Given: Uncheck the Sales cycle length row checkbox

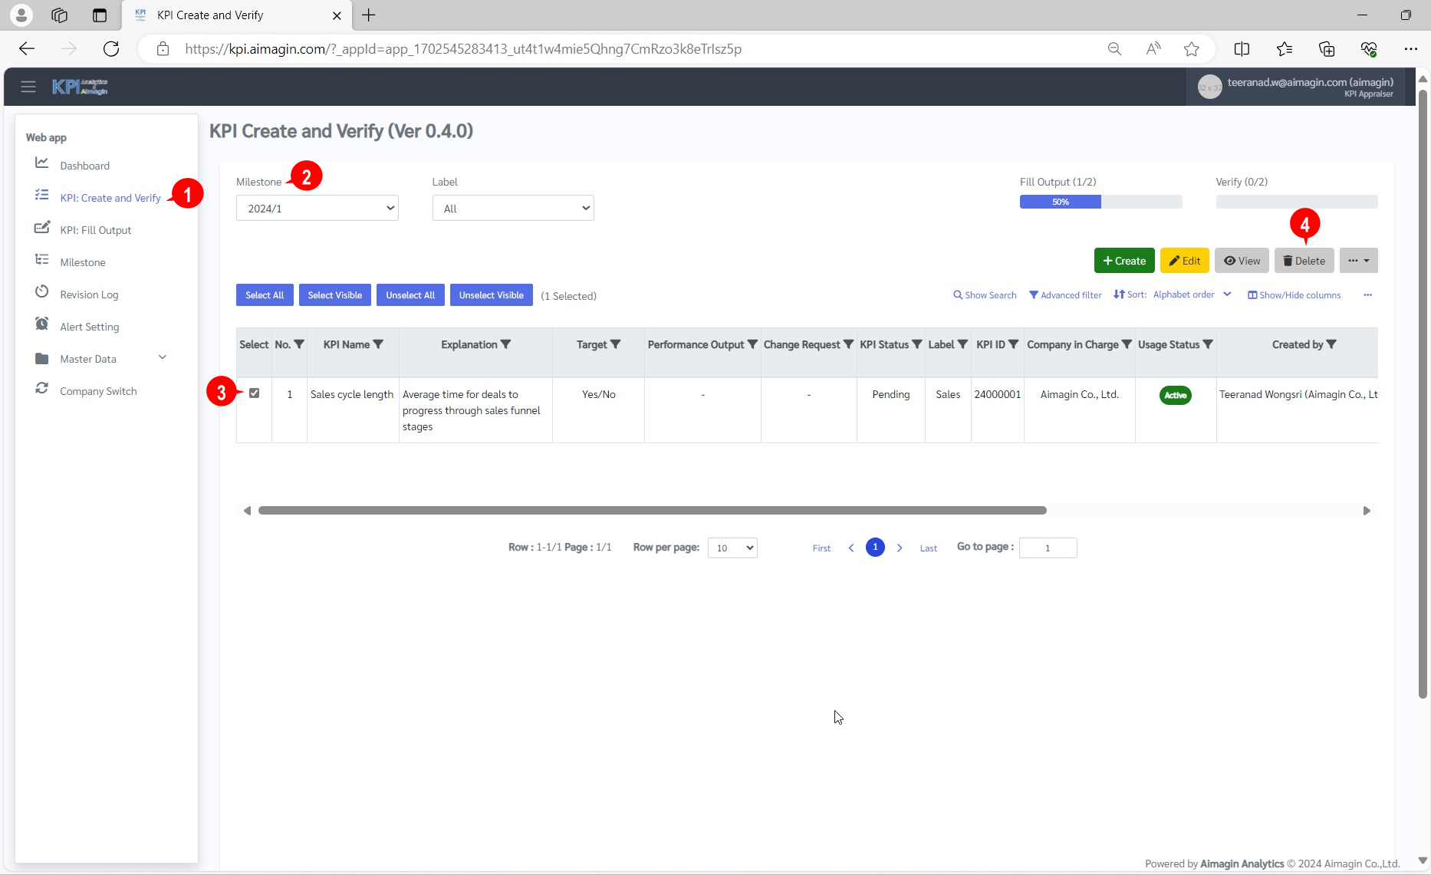Looking at the screenshot, I should pos(254,393).
